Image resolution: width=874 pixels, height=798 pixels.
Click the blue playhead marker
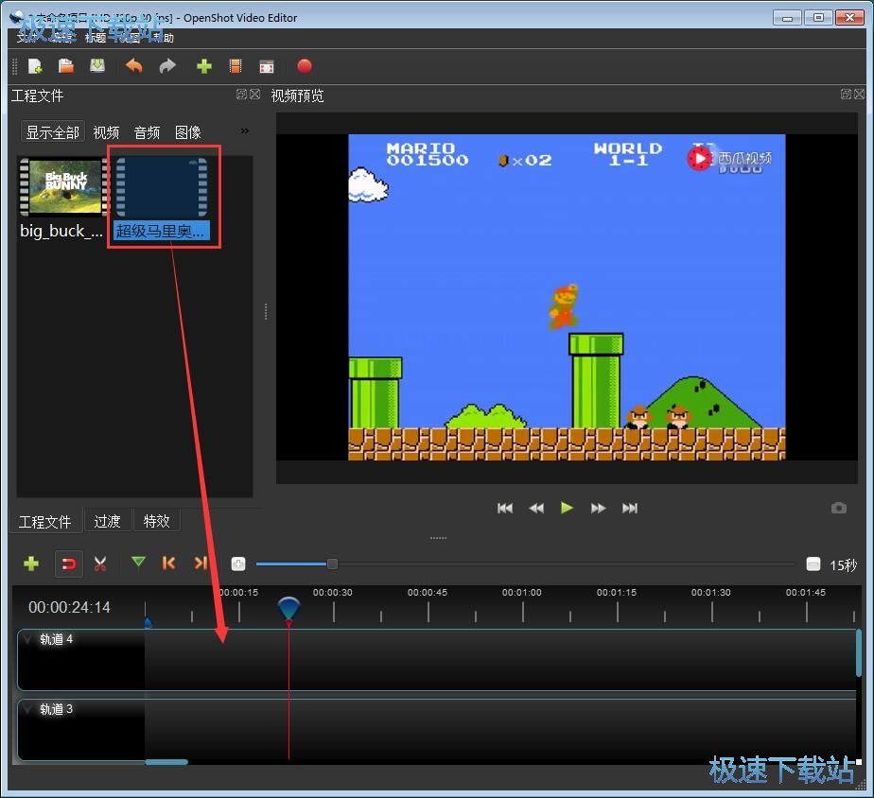tap(288, 609)
